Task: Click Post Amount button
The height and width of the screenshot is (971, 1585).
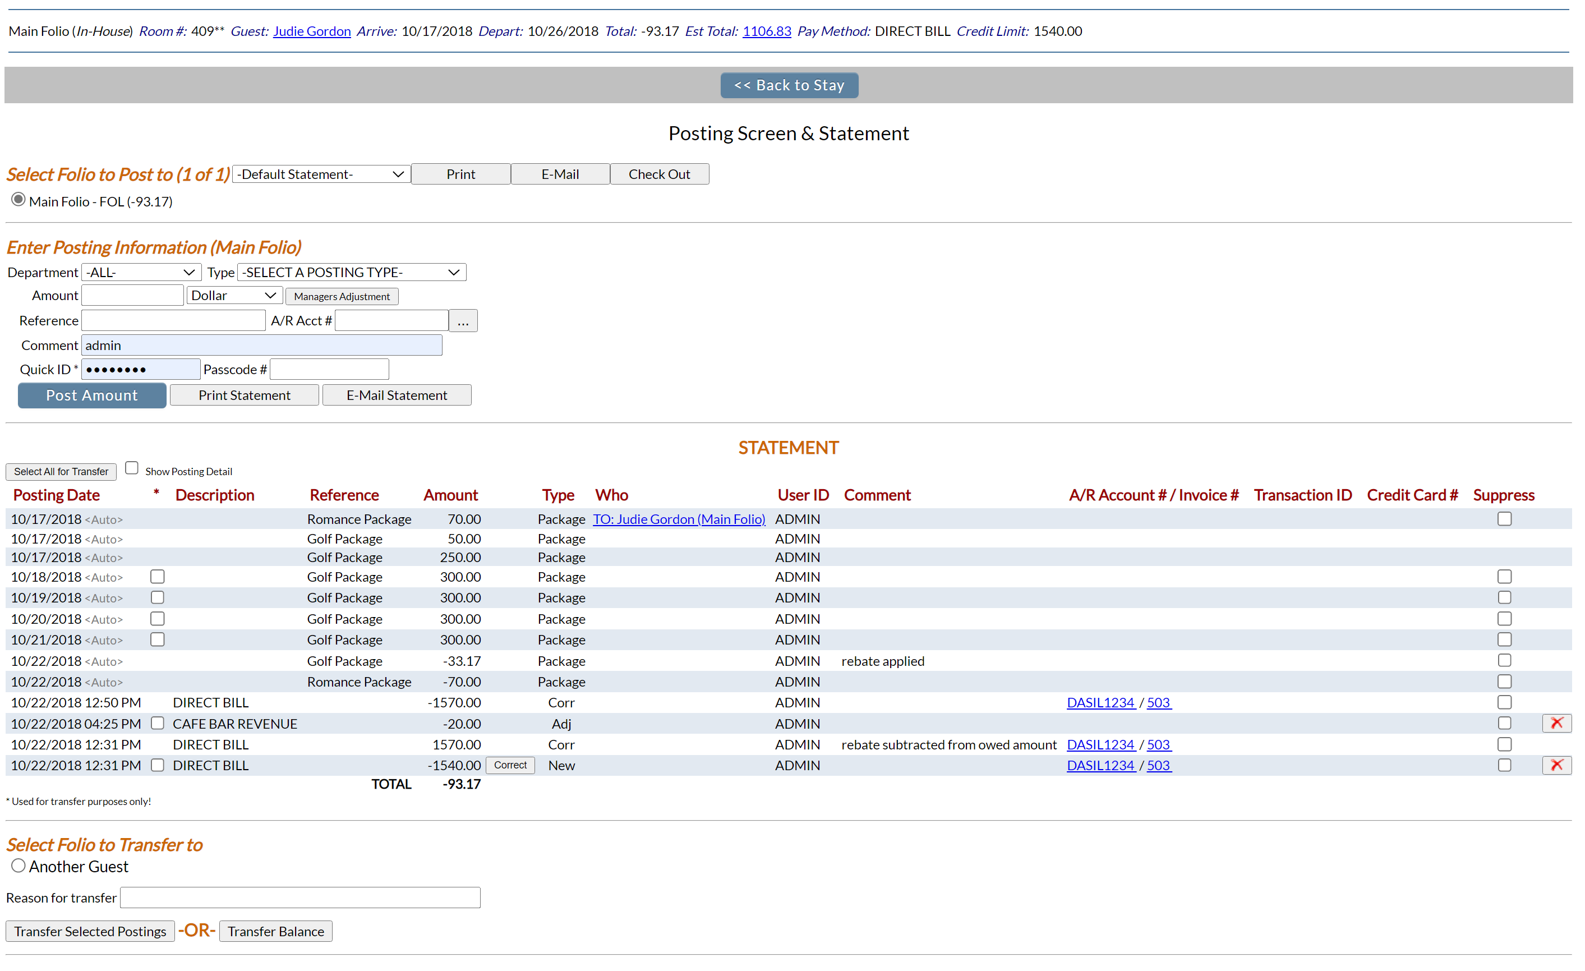Action: [92, 395]
